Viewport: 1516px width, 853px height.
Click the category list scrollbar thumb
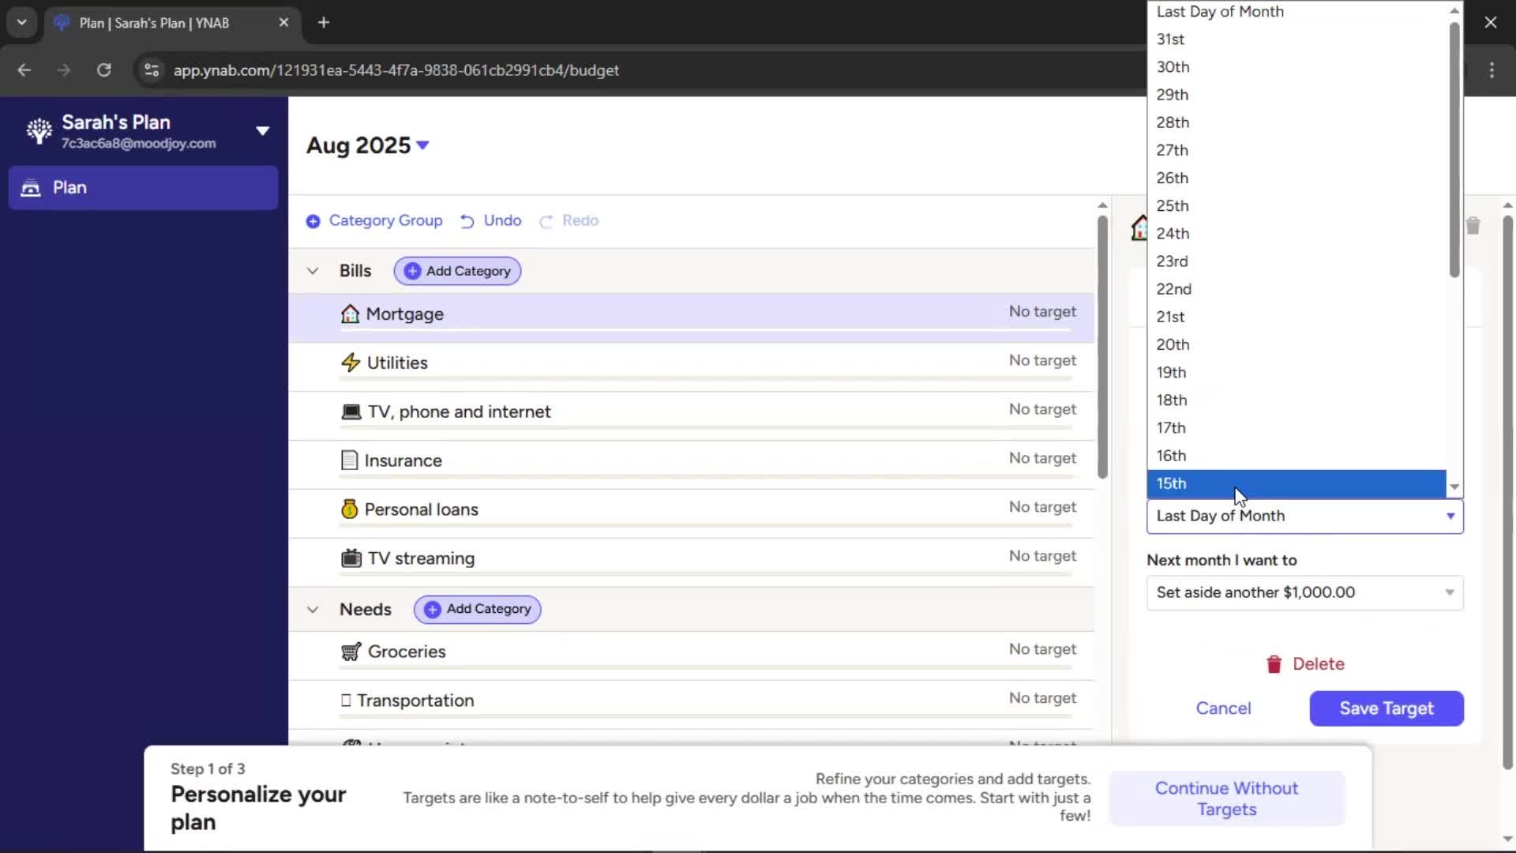(1102, 348)
